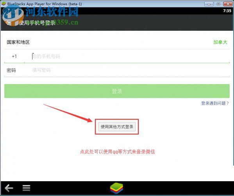
Task: Click the 使用手机号登录 header title
Action: click(x=38, y=23)
